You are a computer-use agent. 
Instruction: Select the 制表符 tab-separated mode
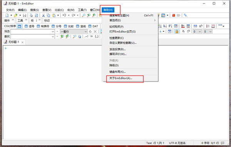click(x=43, y=26)
